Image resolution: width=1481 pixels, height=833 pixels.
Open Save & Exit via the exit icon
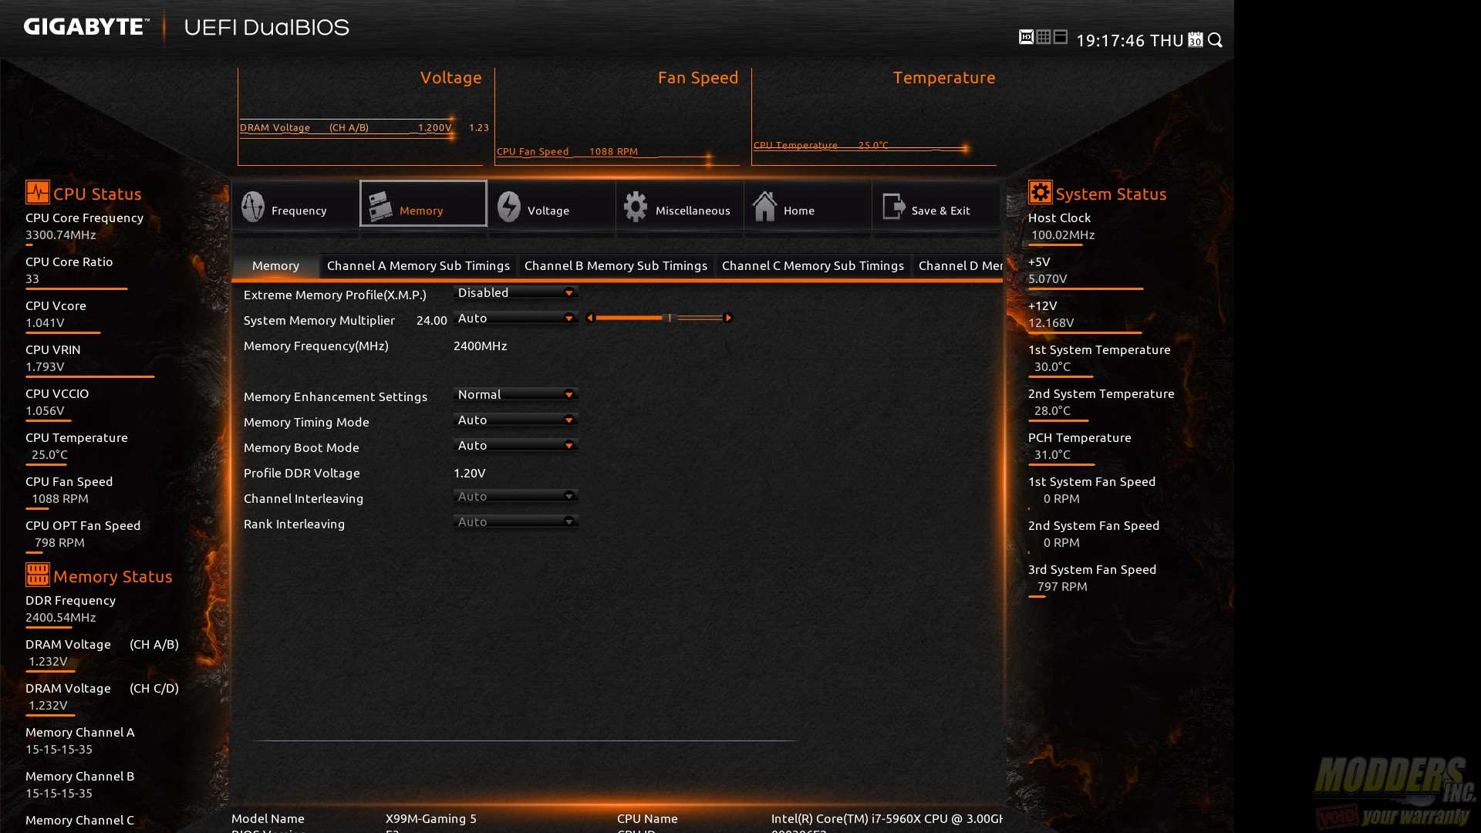(893, 207)
